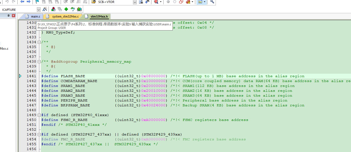Close the project panel red X
Image resolution: width=351 pixels, height=152 pixels.
13,16
